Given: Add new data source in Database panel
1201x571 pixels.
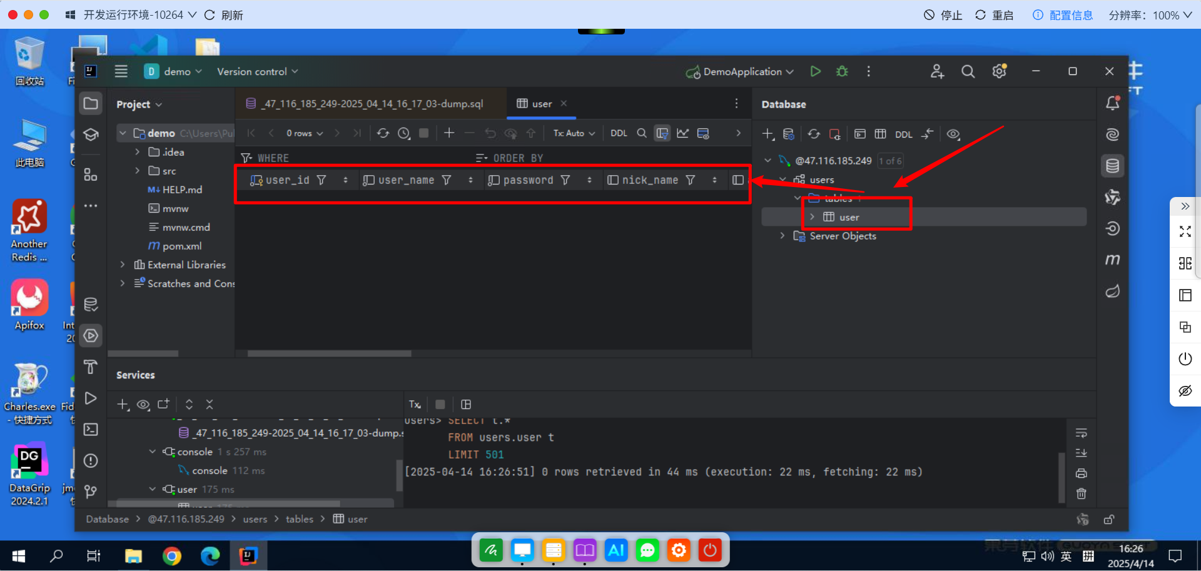Looking at the screenshot, I should pyautogui.click(x=768, y=134).
